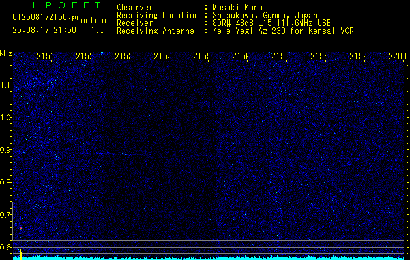Select the filename UT2508172150.pn

coord(46,18)
